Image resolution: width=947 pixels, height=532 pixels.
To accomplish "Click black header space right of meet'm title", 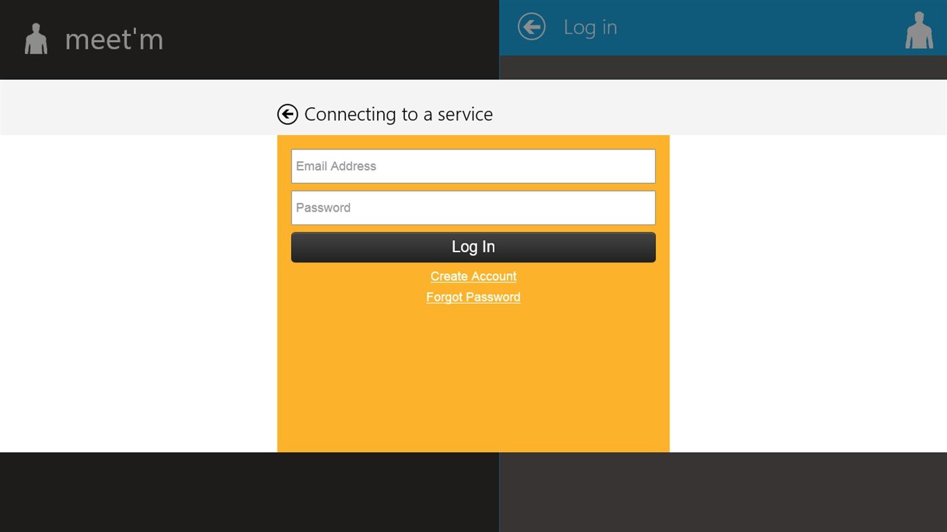I will coord(332,40).
